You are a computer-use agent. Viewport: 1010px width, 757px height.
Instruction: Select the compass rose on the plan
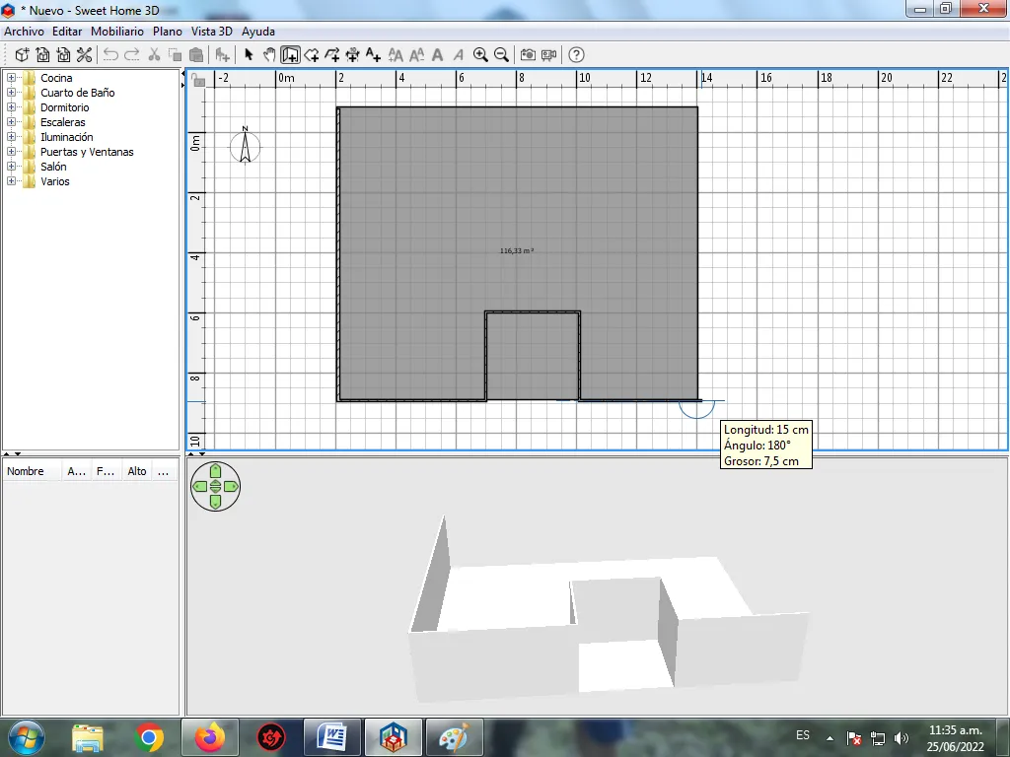245,147
